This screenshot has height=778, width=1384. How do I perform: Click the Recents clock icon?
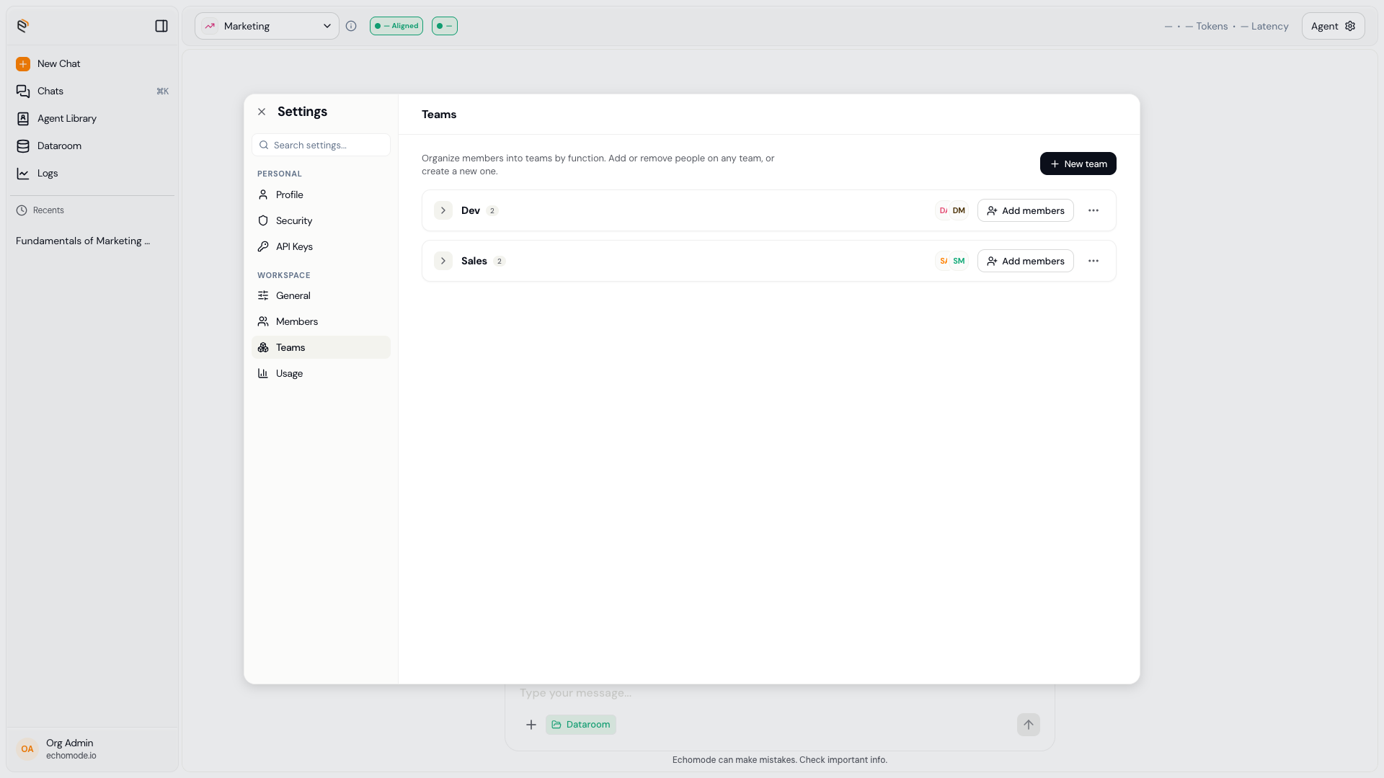point(22,210)
